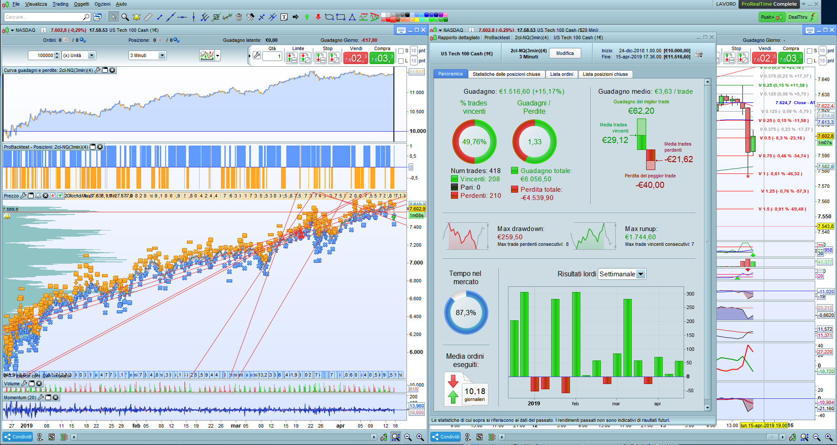
Task: Open order panel wrench settings icon
Action: [x=257, y=55]
